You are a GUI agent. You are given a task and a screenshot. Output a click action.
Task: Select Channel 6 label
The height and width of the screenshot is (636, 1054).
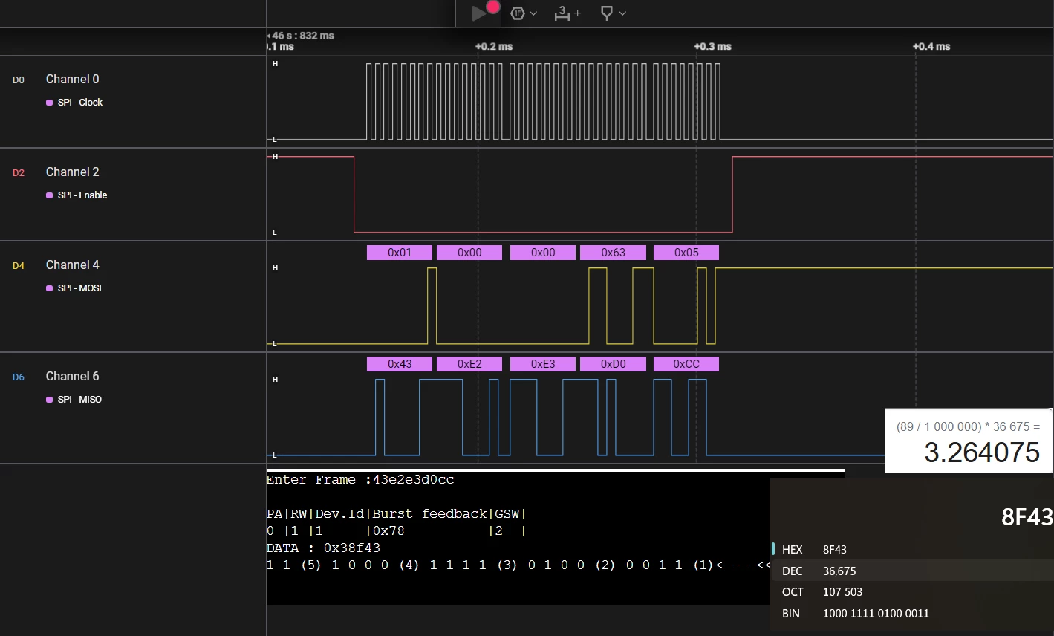click(72, 377)
